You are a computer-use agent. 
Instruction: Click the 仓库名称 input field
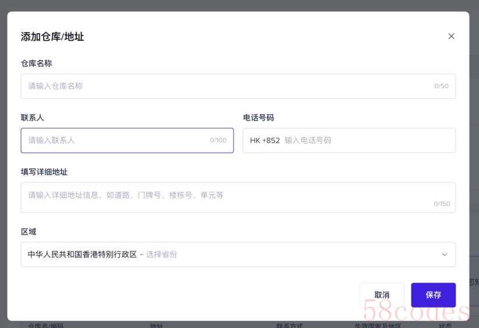tap(238, 86)
